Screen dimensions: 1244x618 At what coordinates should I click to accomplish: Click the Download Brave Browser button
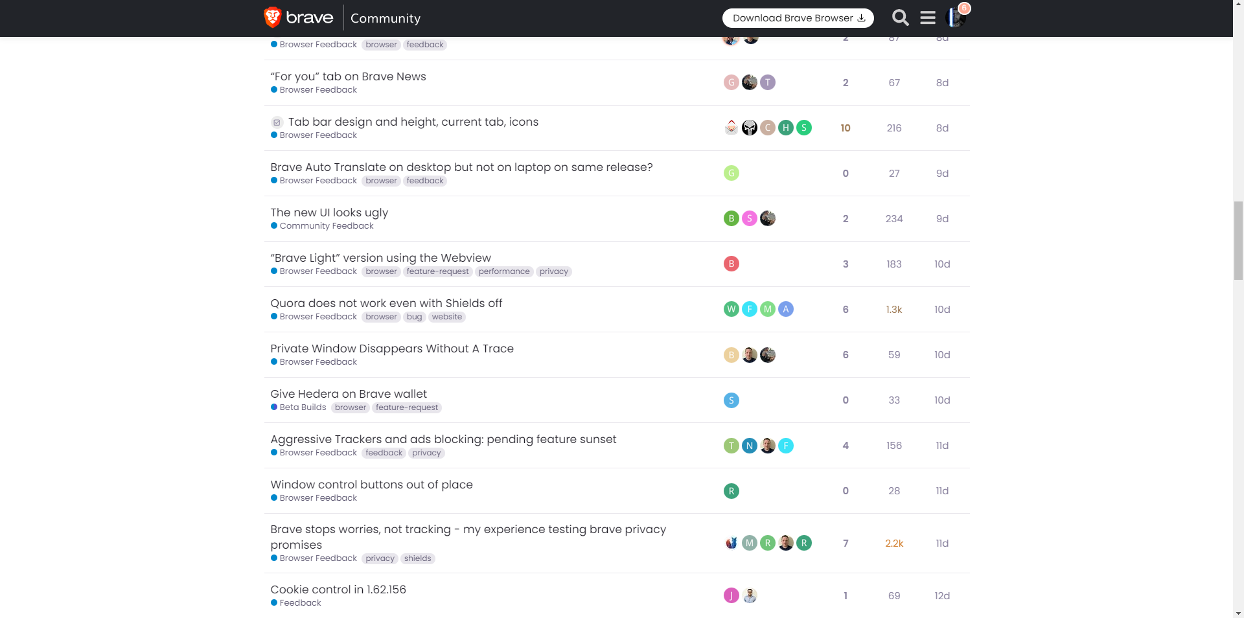tap(798, 18)
